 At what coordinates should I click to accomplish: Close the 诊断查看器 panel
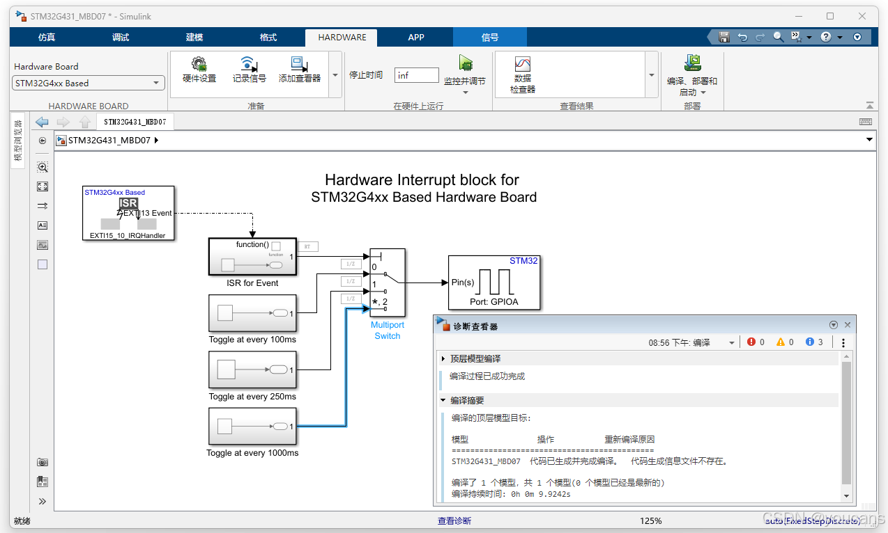(848, 325)
